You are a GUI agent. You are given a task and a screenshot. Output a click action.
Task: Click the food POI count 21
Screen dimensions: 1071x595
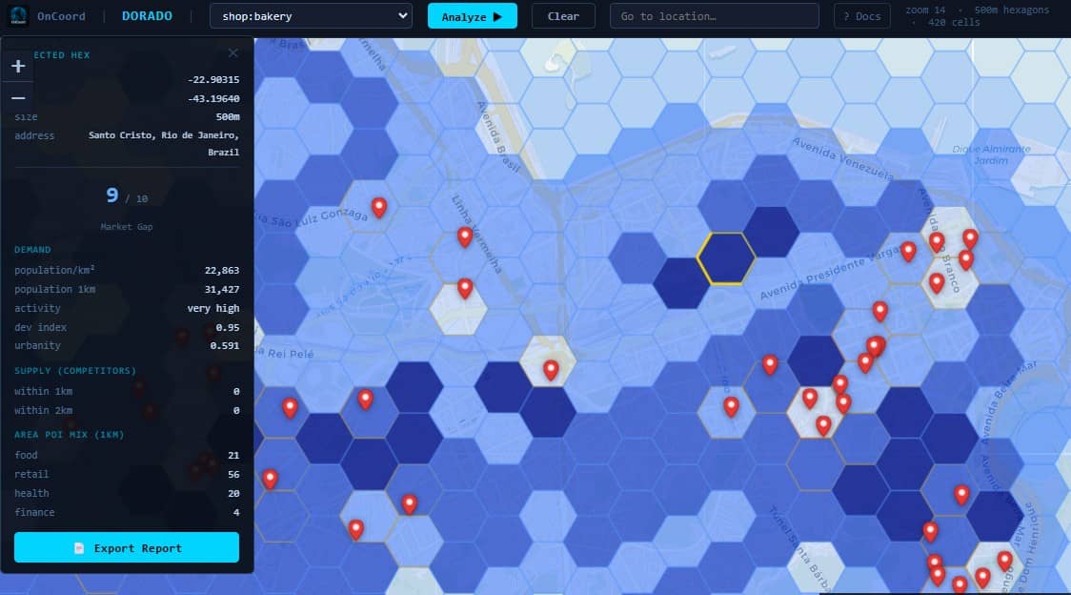pos(233,456)
